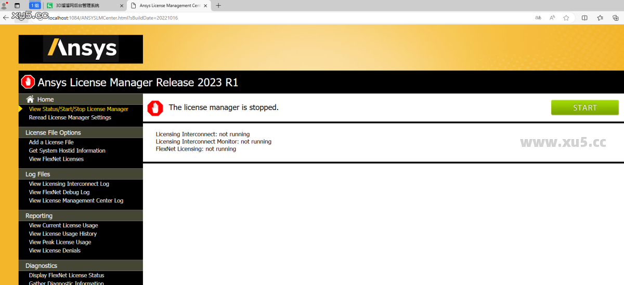Add this page to favorites star
The width and height of the screenshot is (624, 285).
566,18
